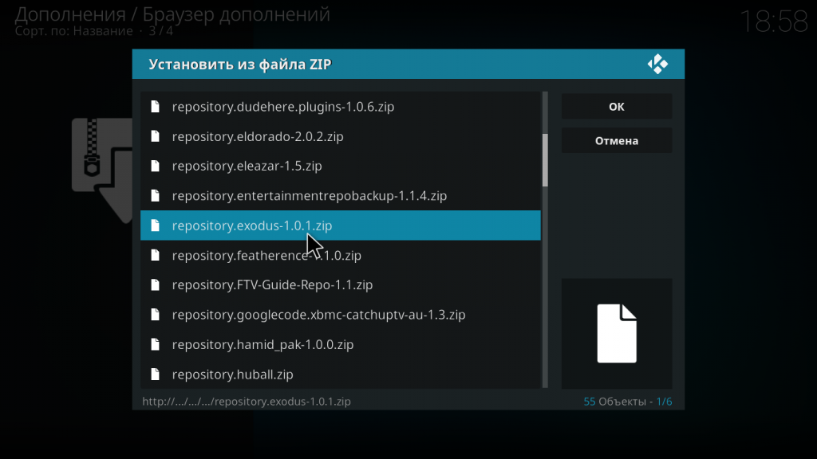Select repository.hamid_pak-1.0.0.zip entry
817x459 pixels.
tap(340, 344)
